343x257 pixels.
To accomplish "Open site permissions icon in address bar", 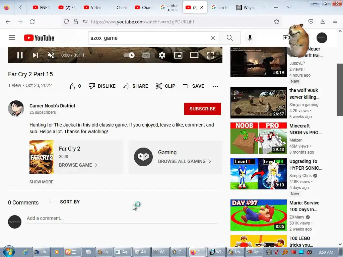I will [x=85, y=21].
